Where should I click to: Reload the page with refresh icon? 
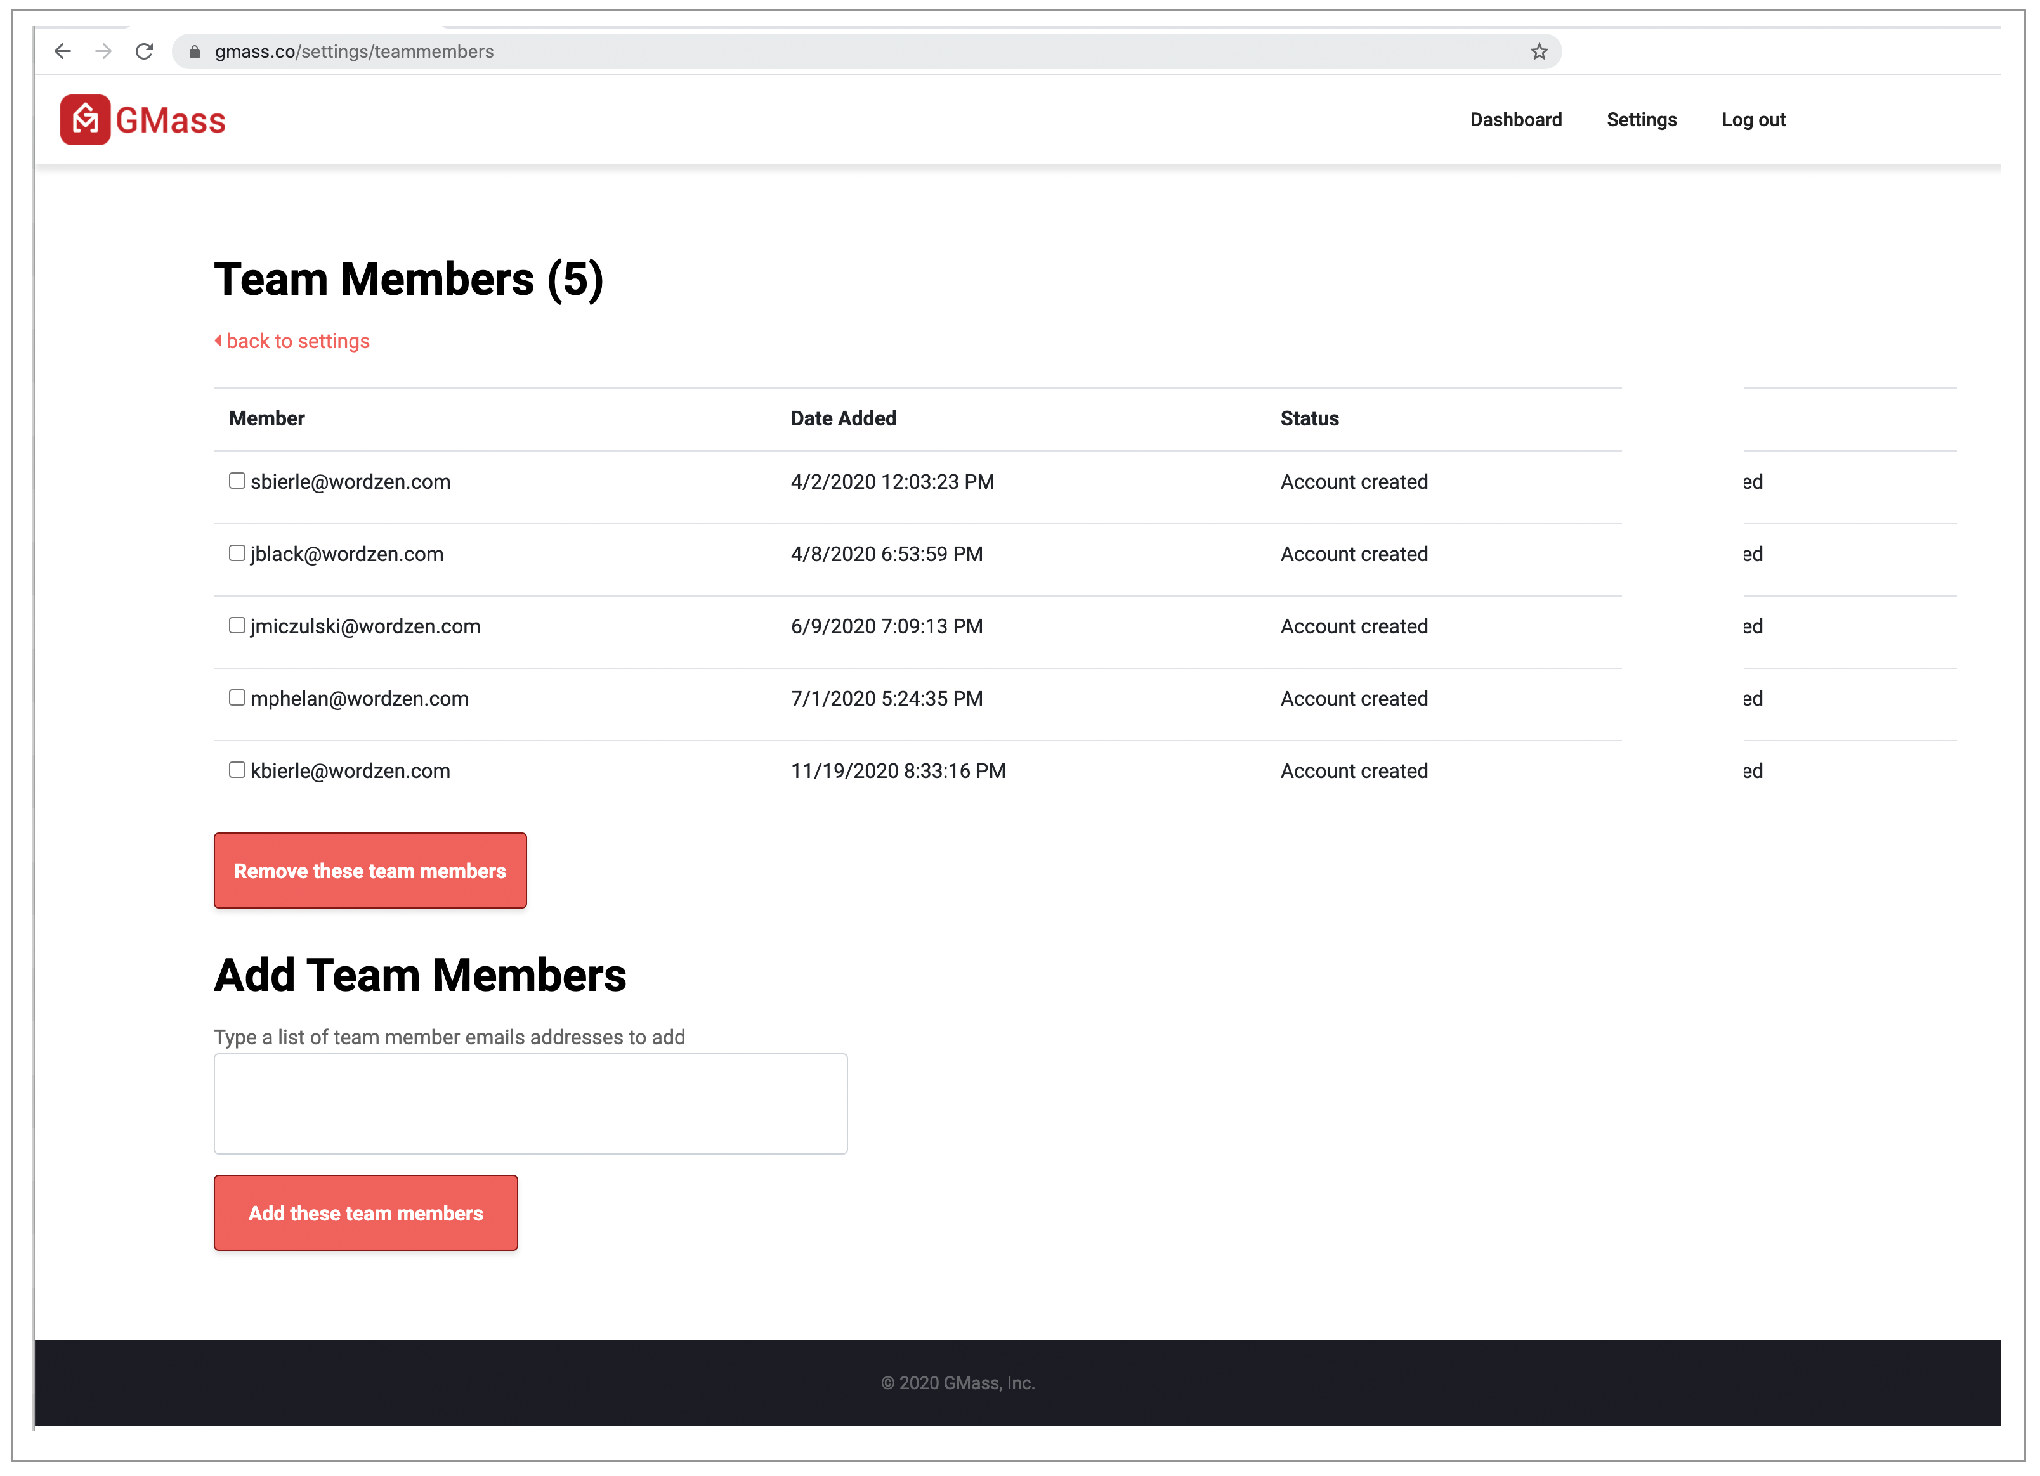(144, 51)
